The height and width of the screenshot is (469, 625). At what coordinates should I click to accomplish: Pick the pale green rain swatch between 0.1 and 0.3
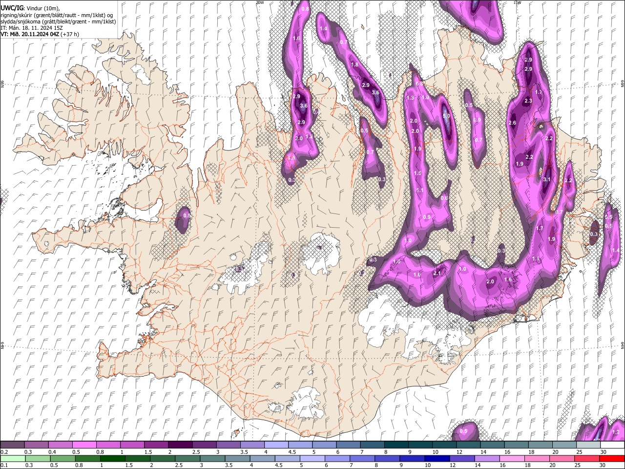tap(12, 458)
